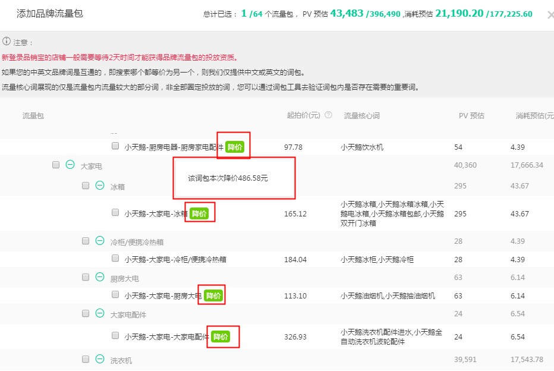554x371 pixels.
Task: Select the 小天鹅-大家电-冰箱 package checkbox
Action: click(115, 212)
